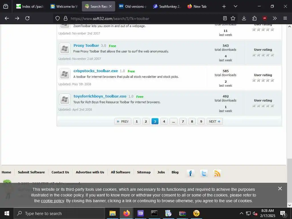
Task: Open the Advertise with Us link
Action: pos(90,172)
